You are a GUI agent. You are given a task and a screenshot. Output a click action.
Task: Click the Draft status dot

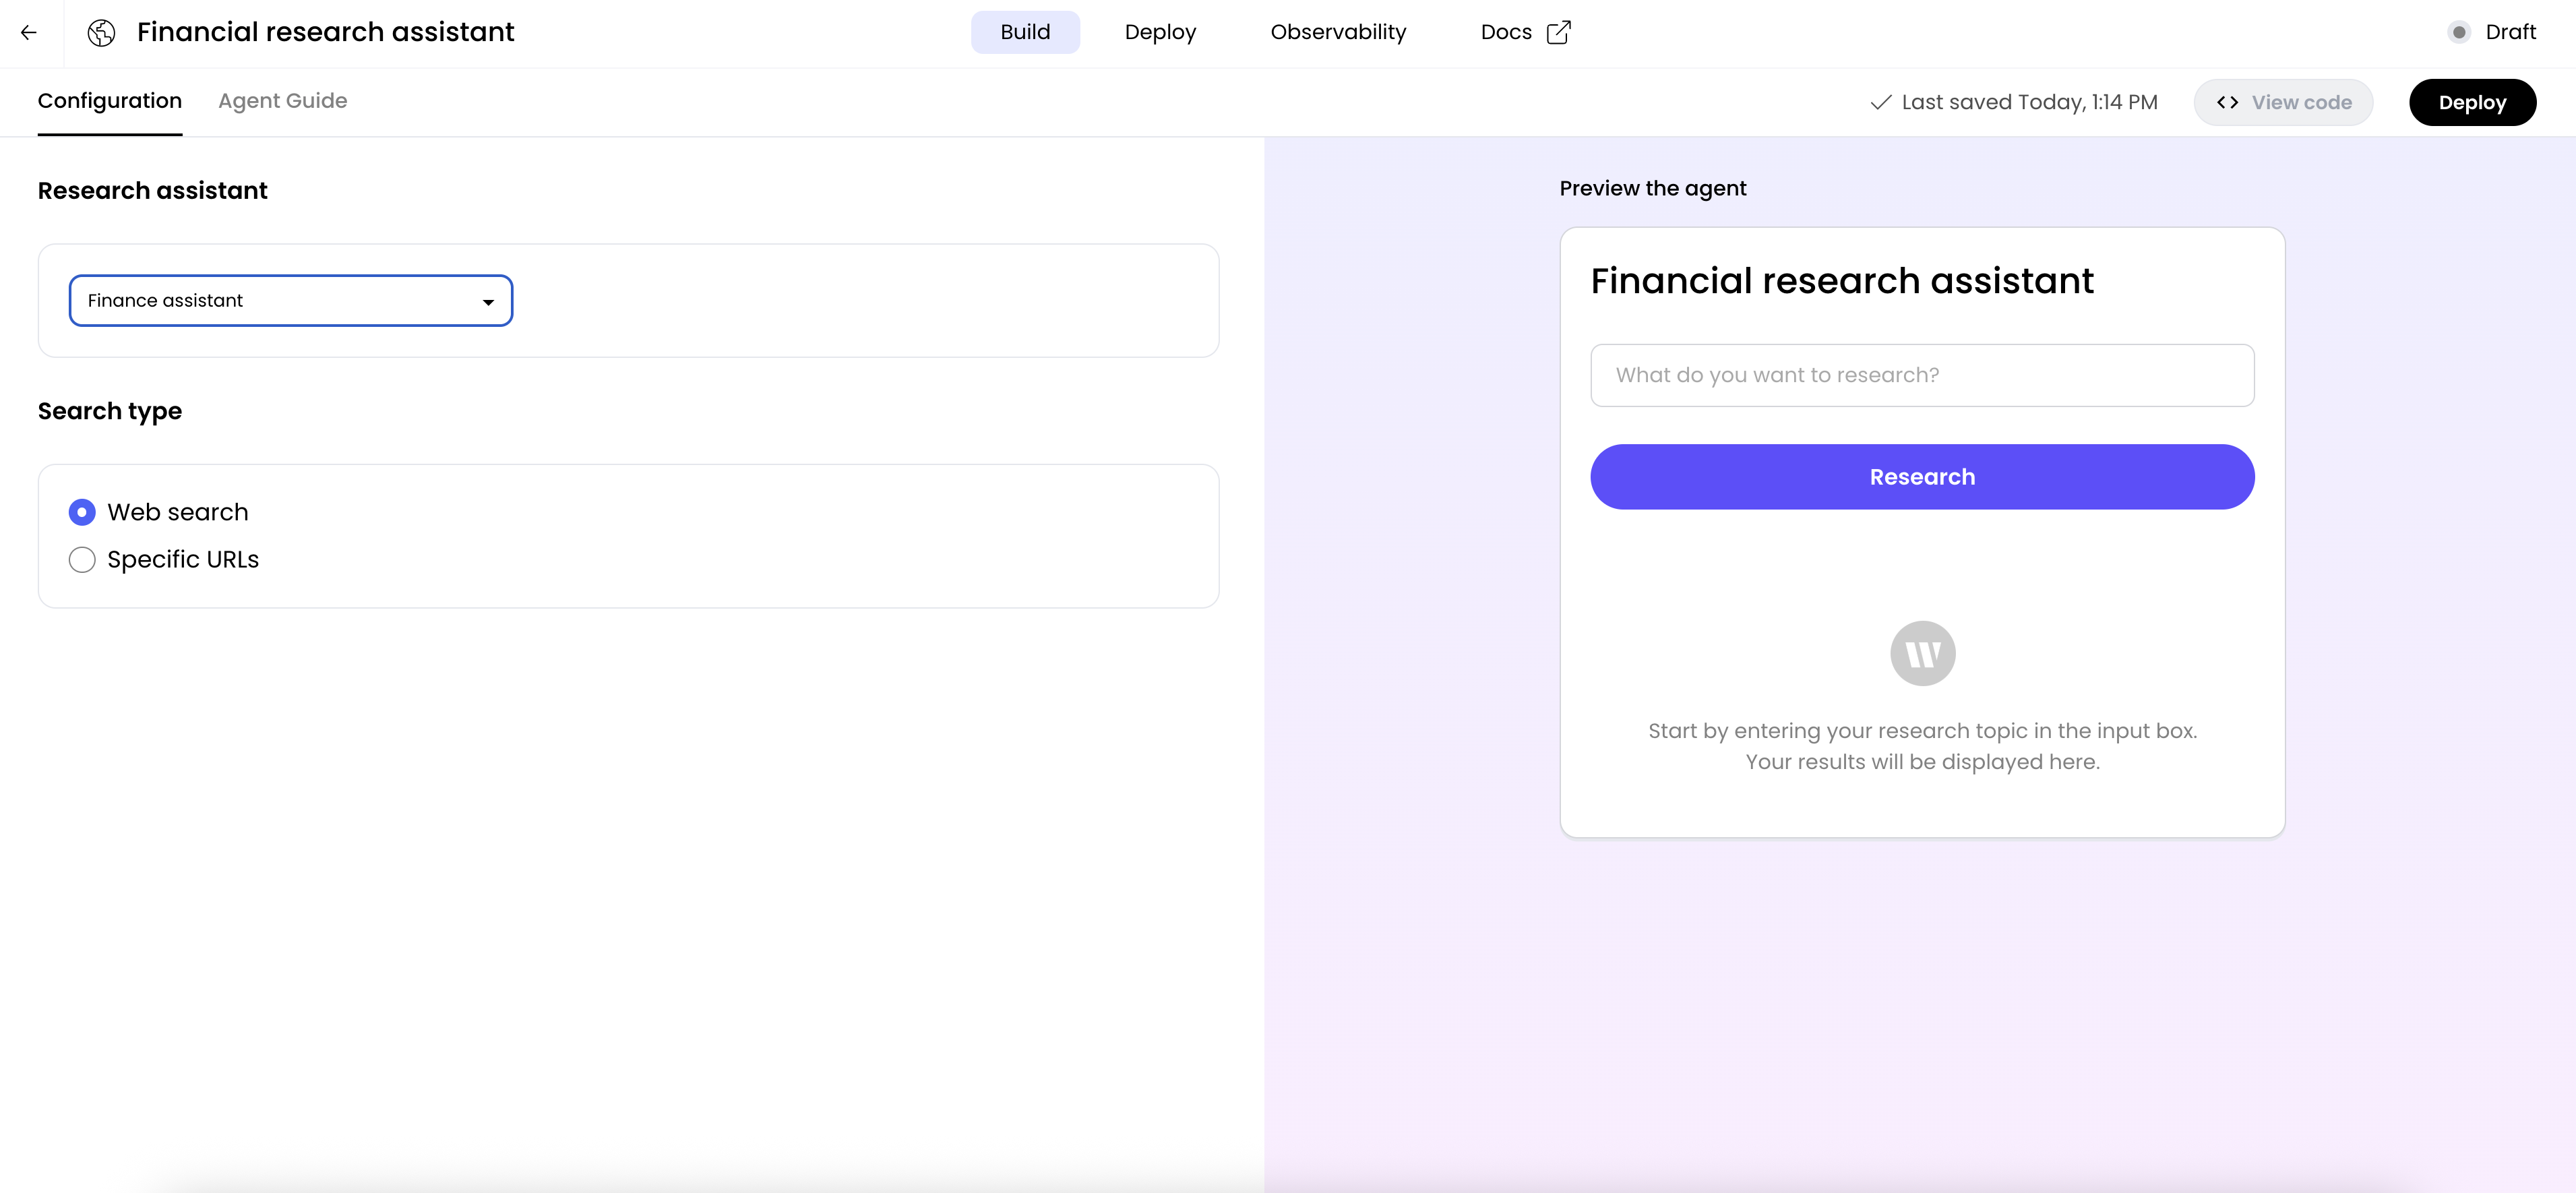[x=2459, y=32]
